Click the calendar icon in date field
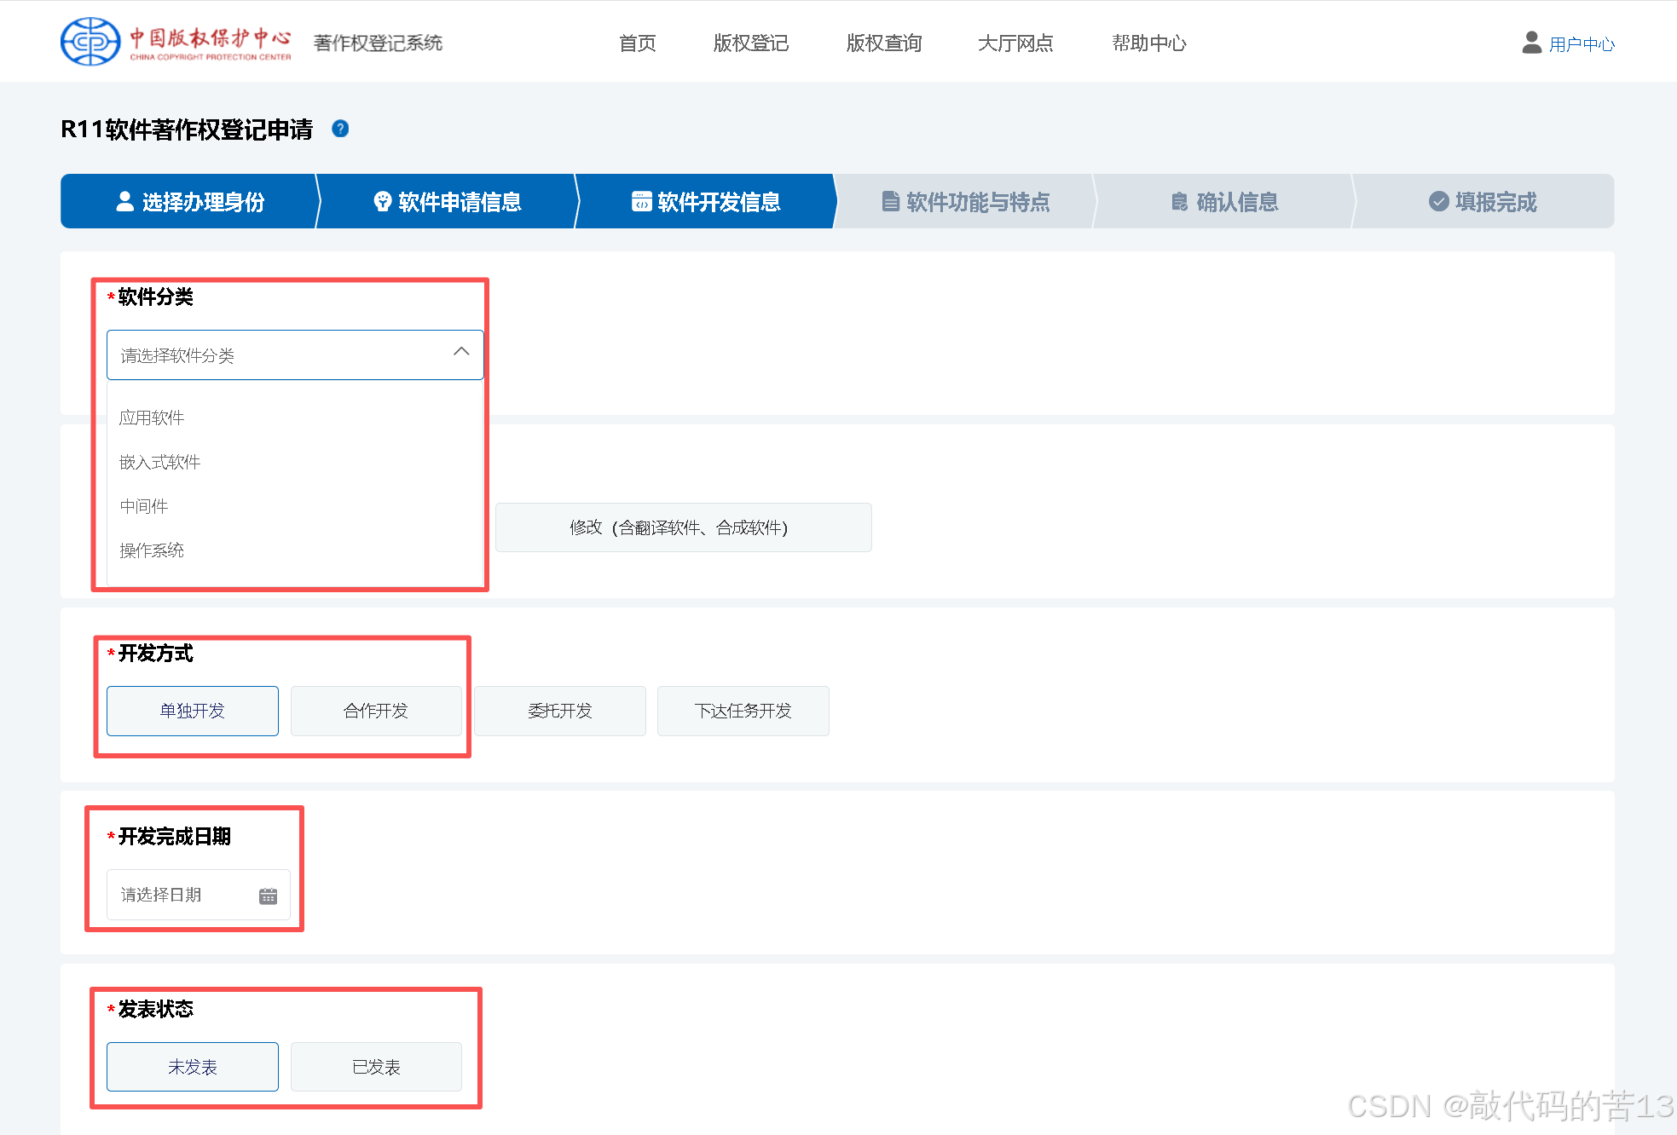1677x1135 pixels. 268,896
